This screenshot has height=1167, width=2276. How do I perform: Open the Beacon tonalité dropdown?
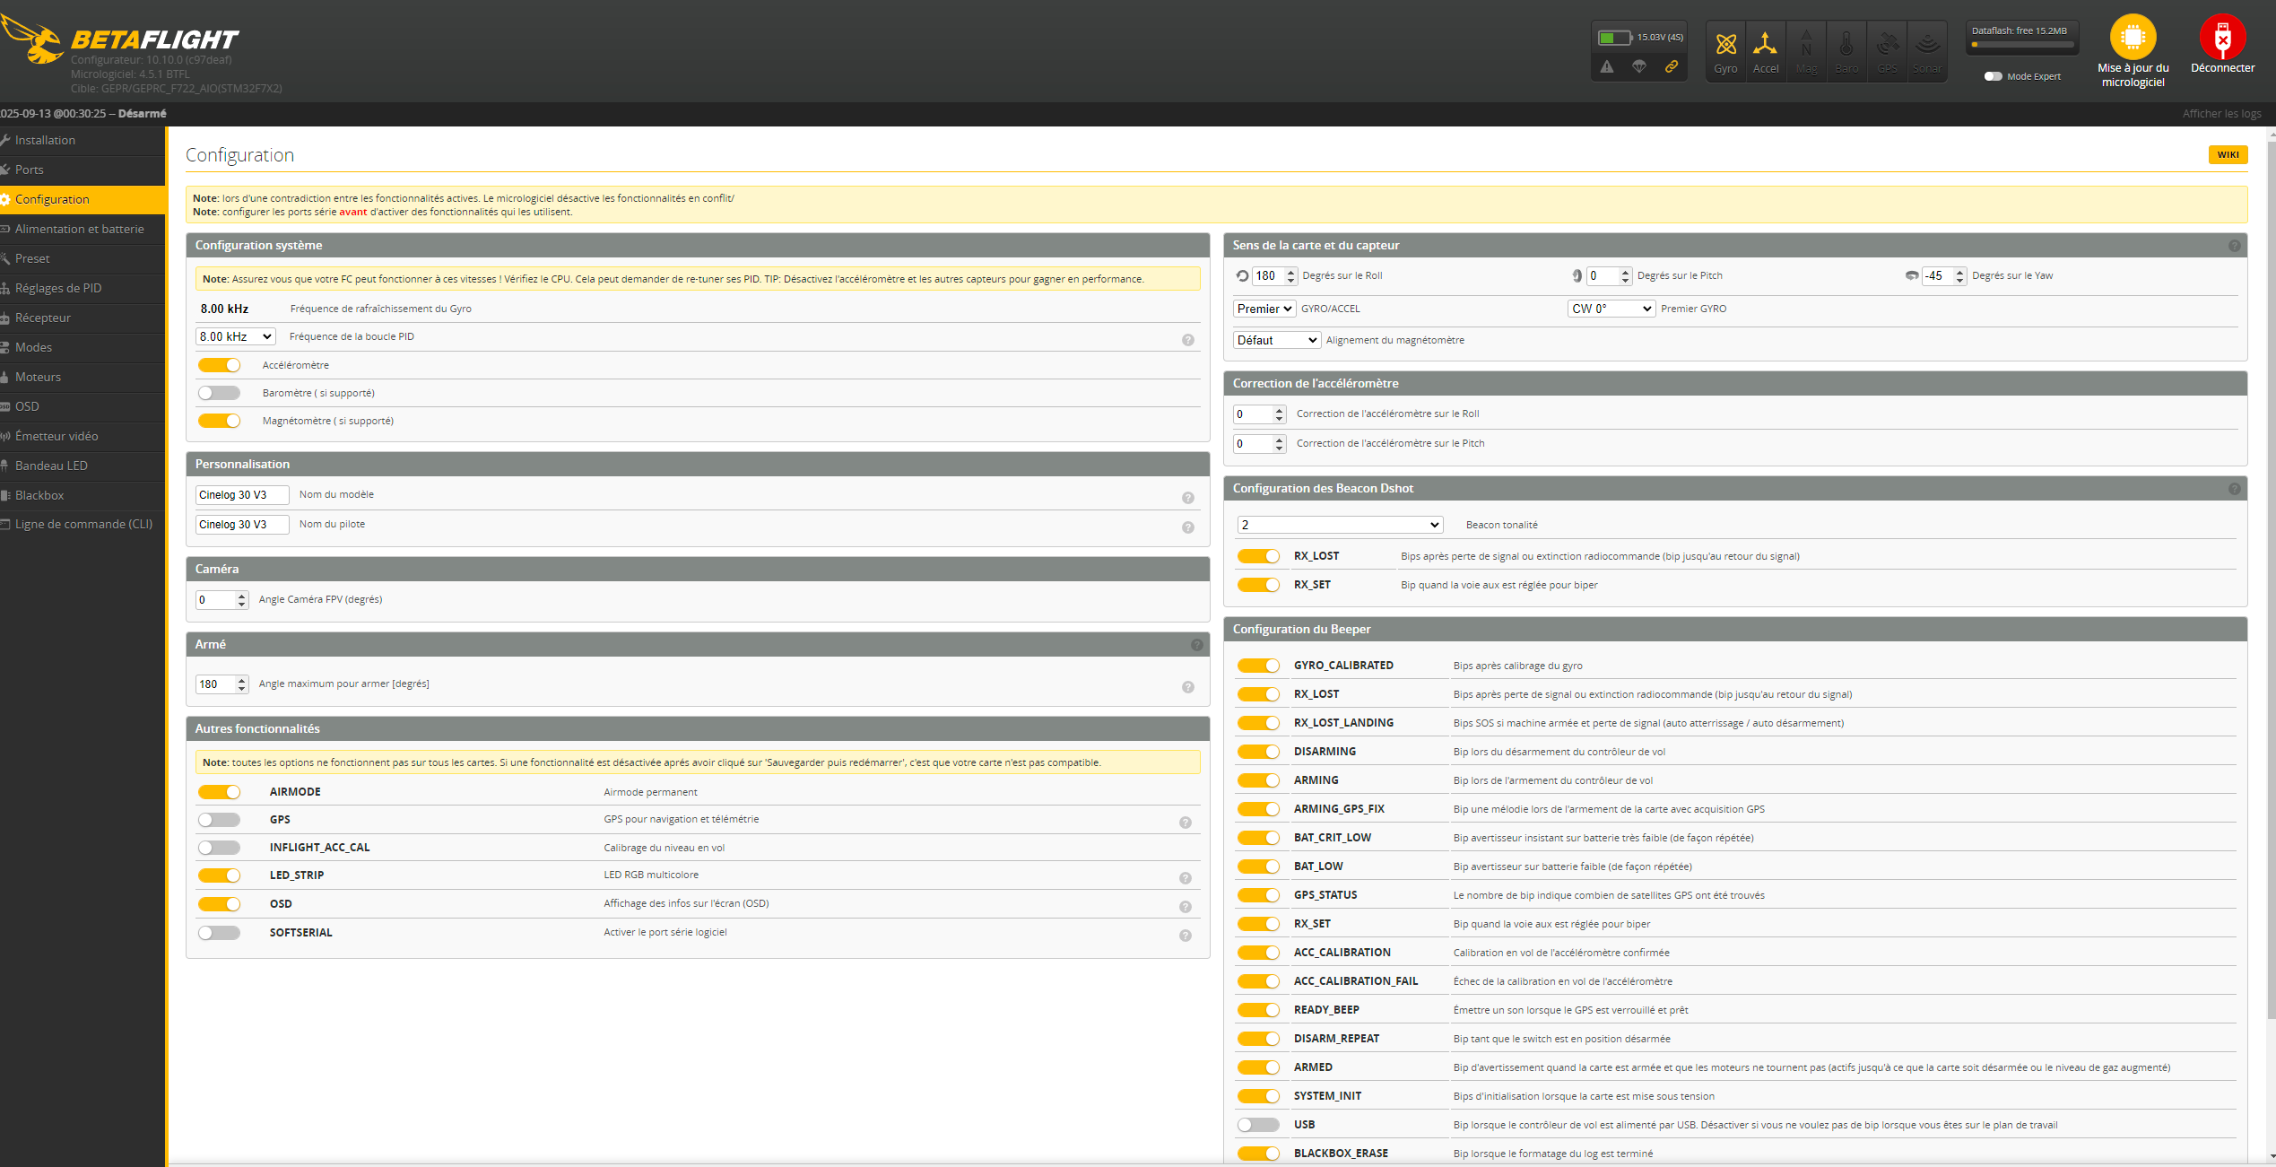click(x=1339, y=525)
